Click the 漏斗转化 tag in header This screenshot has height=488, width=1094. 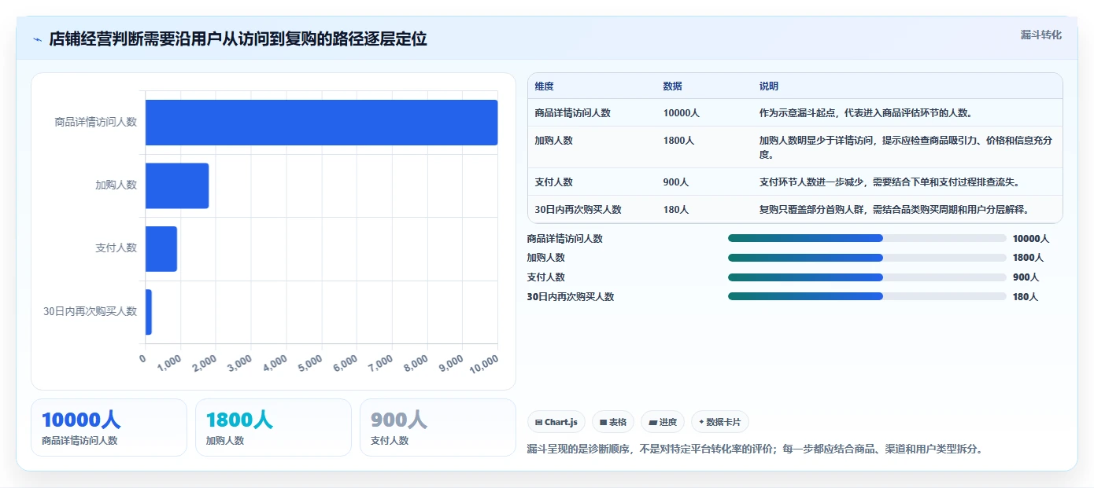point(1040,35)
